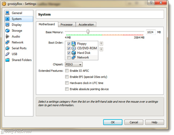Open the Chipset PIIX3 dropdown
This screenshot has width=174, height=135.
[74, 64]
